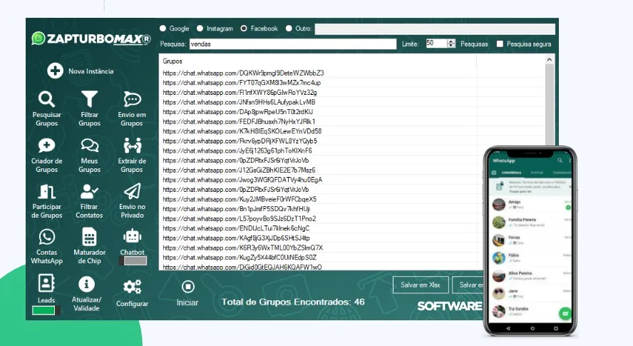Image resolution: width=633 pixels, height=346 pixels.
Task: Click the Nova Instância plus icon
Action: point(55,71)
